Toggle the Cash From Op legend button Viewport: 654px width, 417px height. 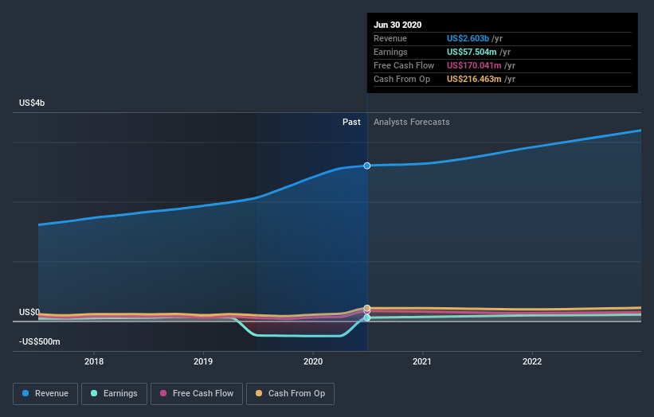click(290, 394)
